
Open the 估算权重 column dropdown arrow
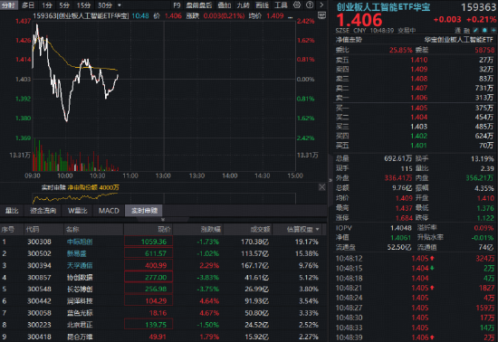click(317, 229)
